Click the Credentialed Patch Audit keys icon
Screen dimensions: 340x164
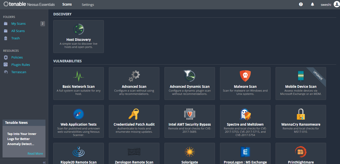(x=134, y=114)
